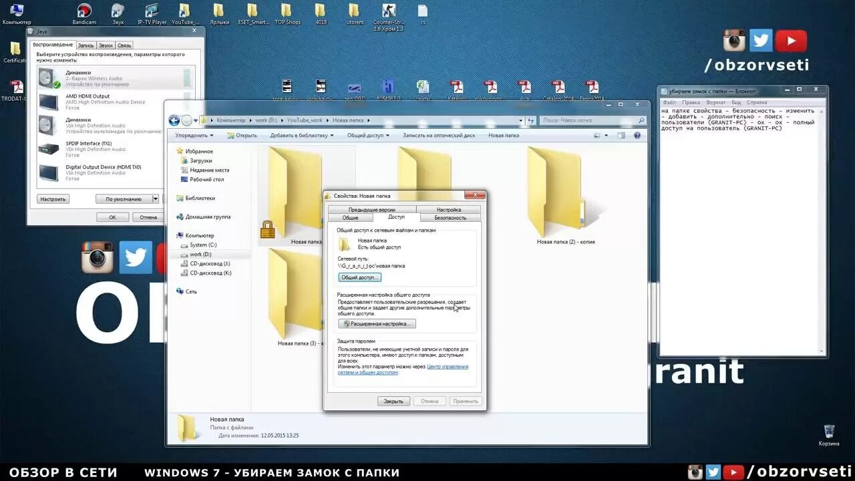Viewport: 855px width, 481px height.
Task: Open the Общий доступ toolbar dropdown
Action: (x=368, y=135)
